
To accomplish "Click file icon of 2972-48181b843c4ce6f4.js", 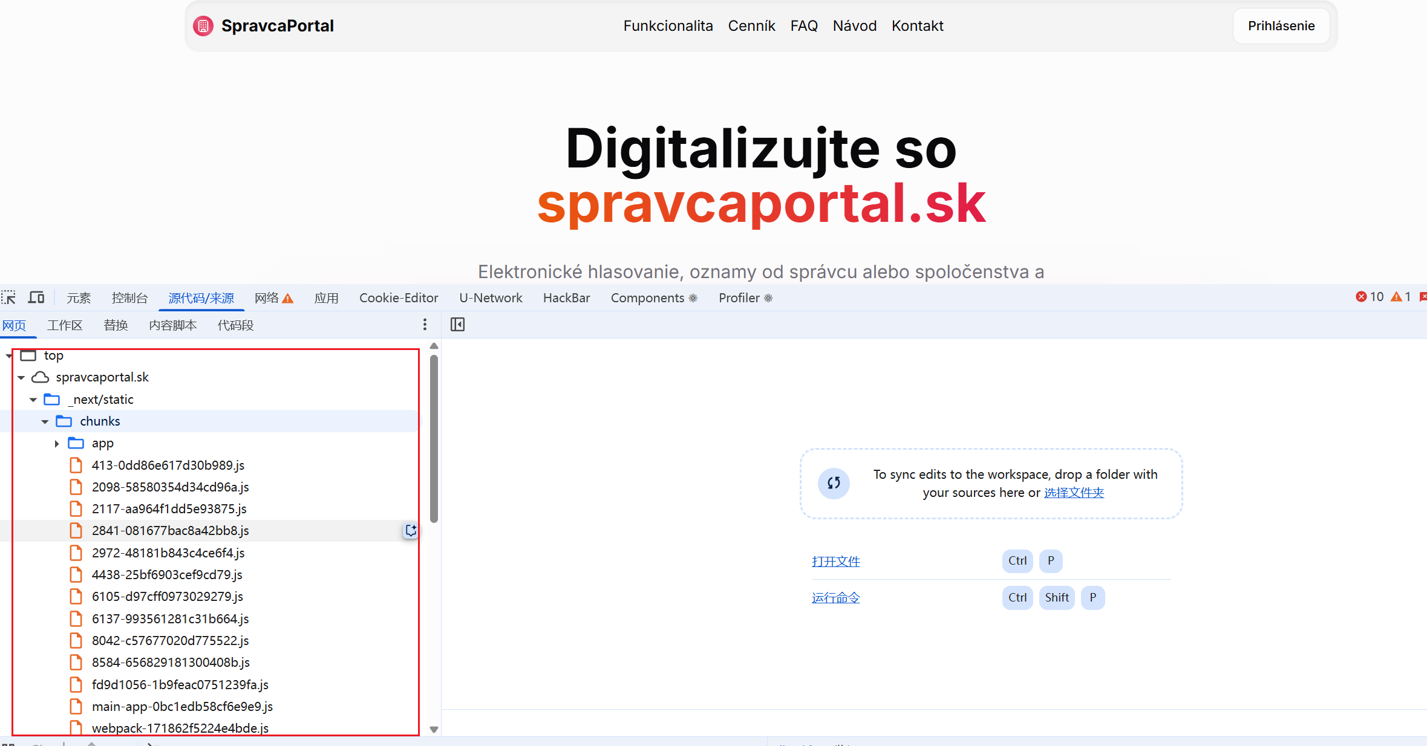I will (76, 553).
